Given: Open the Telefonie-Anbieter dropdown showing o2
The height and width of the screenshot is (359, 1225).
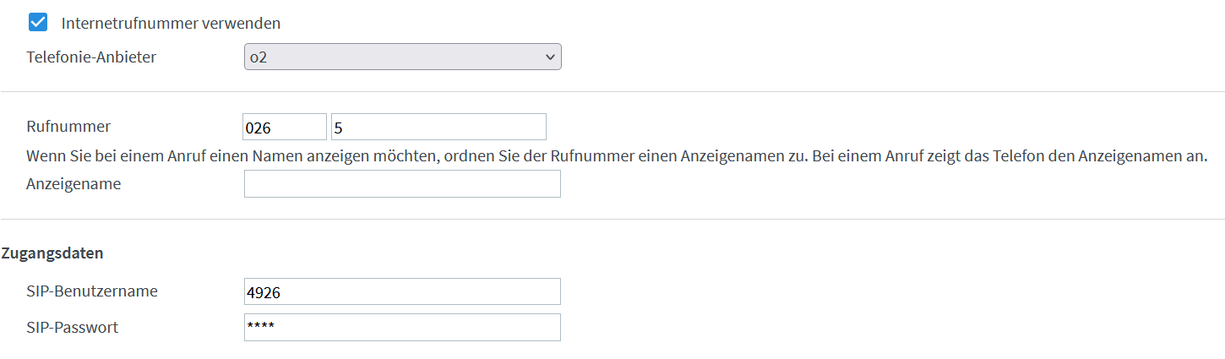Looking at the screenshot, I should (x=403, y=57).
